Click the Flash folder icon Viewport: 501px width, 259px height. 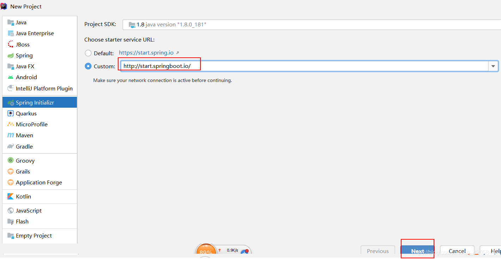[x=11, y=222]
